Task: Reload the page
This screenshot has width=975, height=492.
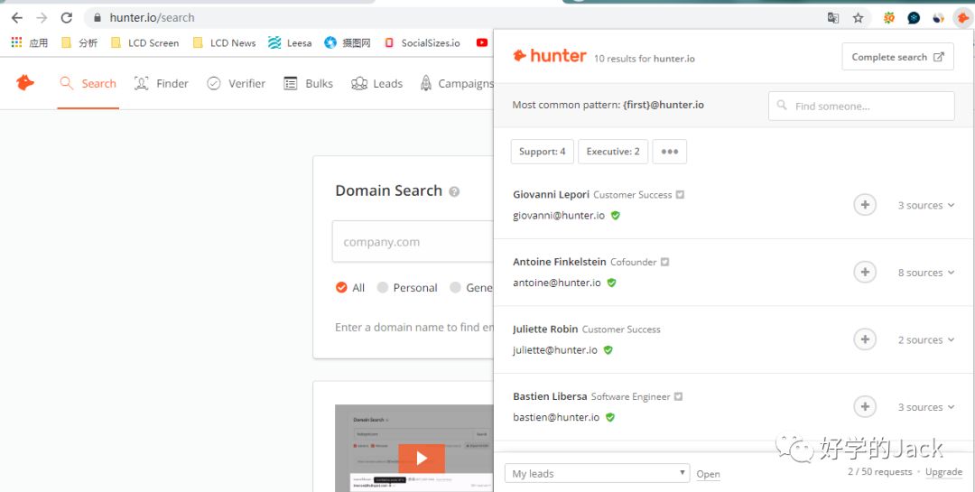Action: click(66, 17)
